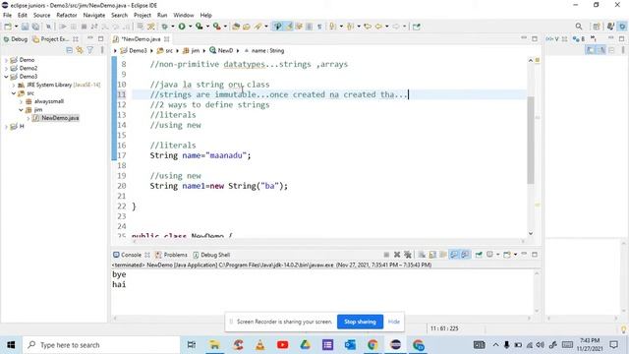Click the Open Task folder icon
This screenshot has height=354, width=629.
247,27
